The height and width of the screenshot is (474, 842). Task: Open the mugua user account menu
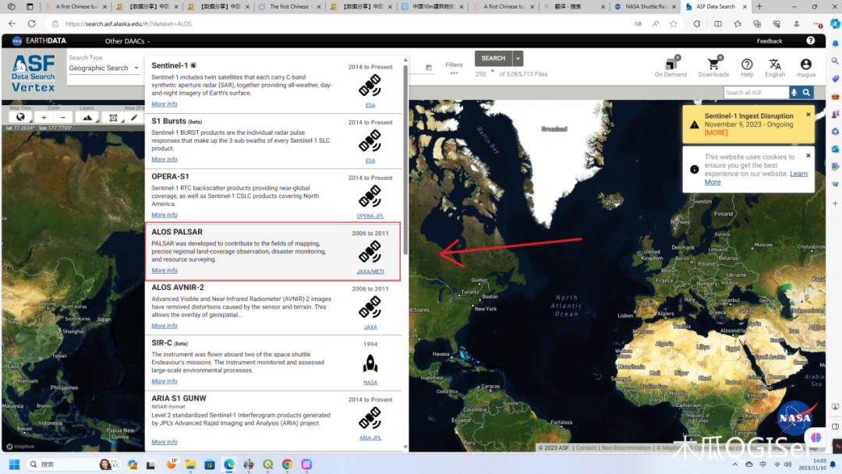[x=805, y=67]
